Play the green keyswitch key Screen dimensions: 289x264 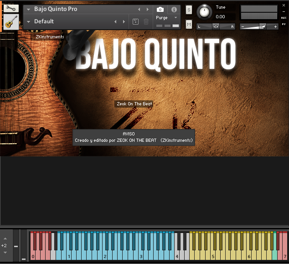274,255
